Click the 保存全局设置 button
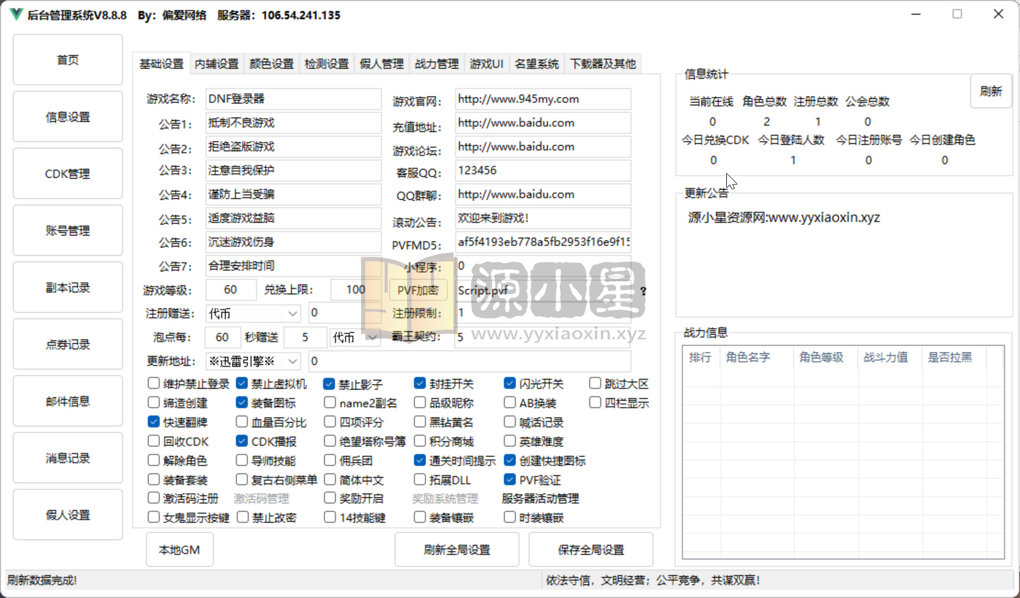The width and height of the screenshot is (1020, 598). pyautogui.click(x=590, y=549)
